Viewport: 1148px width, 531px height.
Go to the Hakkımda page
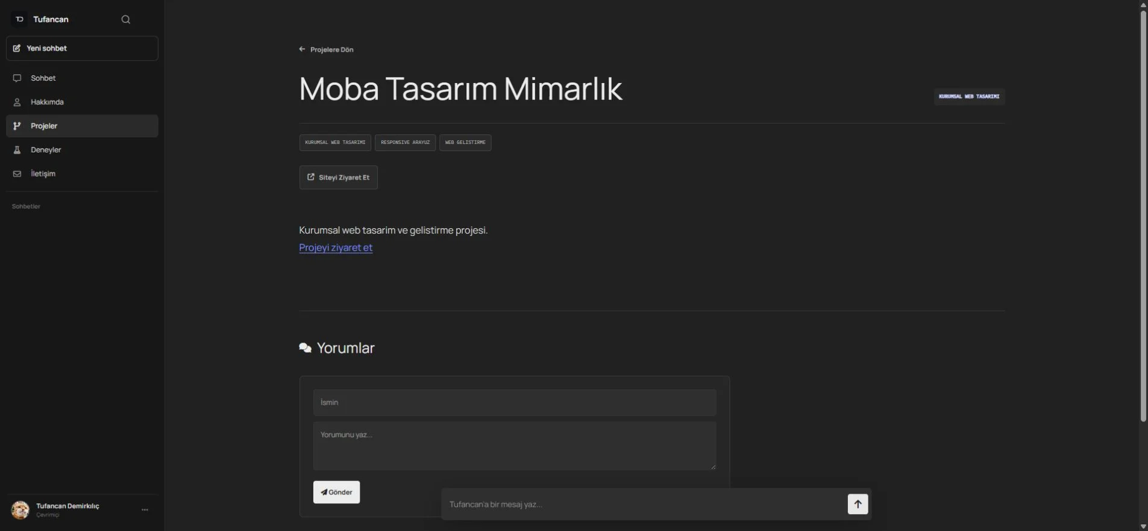point(82,102)
